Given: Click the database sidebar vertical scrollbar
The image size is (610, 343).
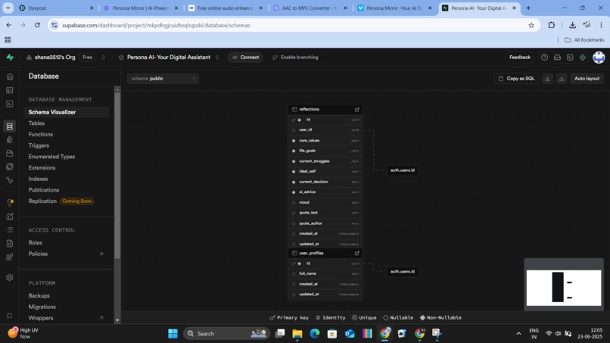Looking at the screenshot, I should click(x=117, y=175).
